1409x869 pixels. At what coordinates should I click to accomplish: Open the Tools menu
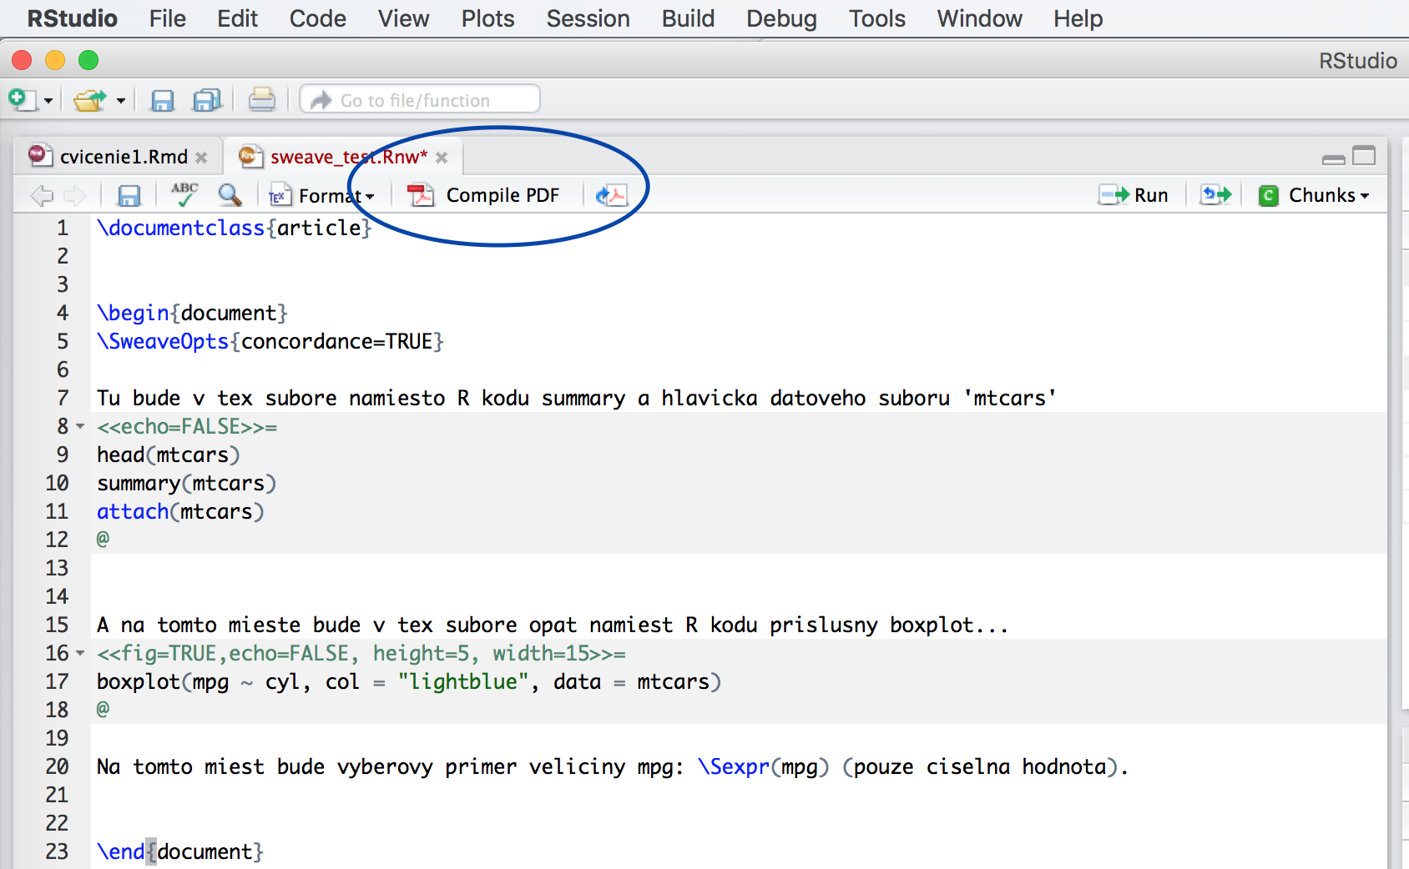tap(877, 18)
